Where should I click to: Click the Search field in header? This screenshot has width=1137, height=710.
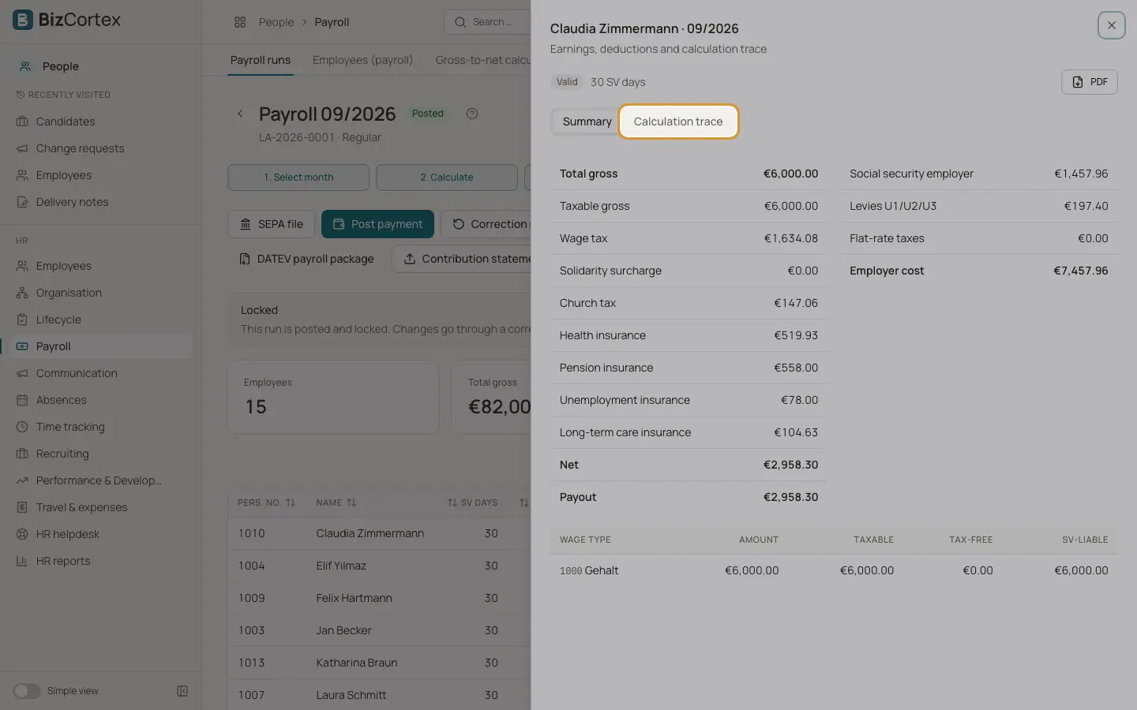coord(487,22)
